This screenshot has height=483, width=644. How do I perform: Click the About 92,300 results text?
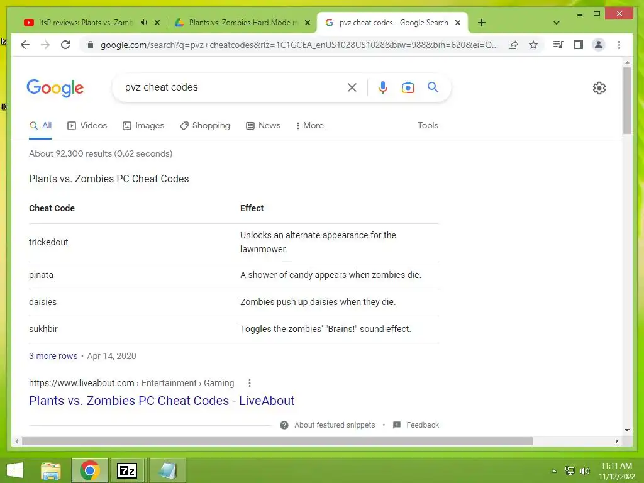point(101,153)
